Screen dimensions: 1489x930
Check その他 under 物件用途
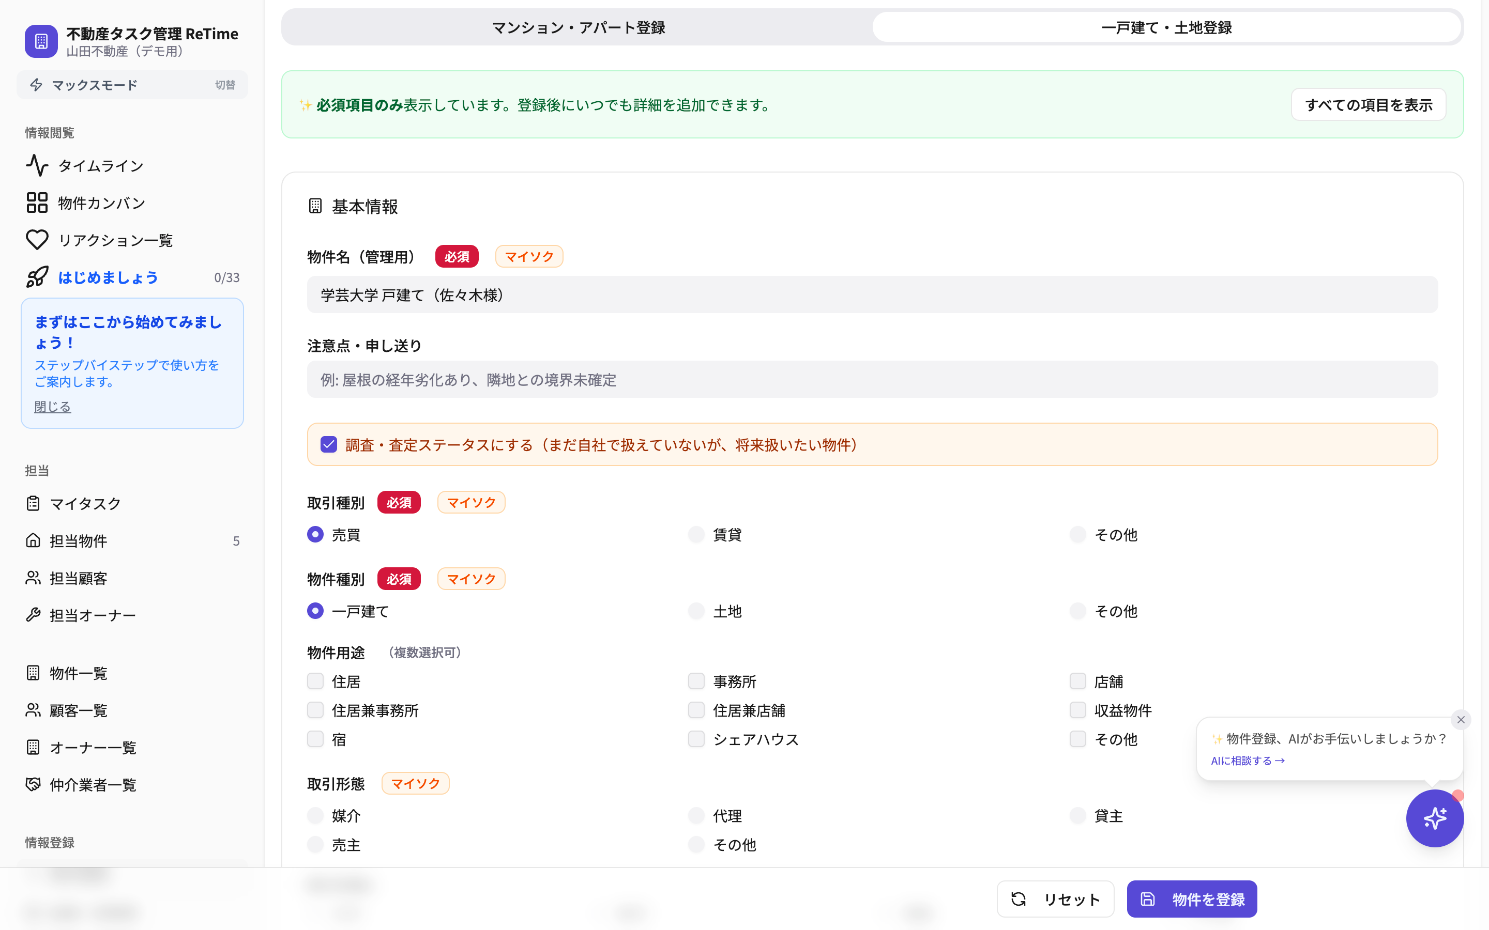point(1077,739)
